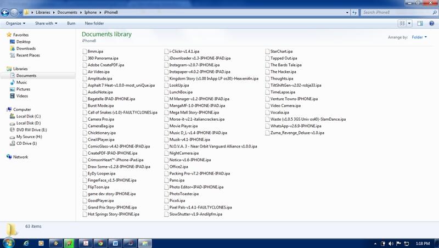Select file icon of 8mm.ipa
This screenshot has height=248, width=439.
coord(85,51)
